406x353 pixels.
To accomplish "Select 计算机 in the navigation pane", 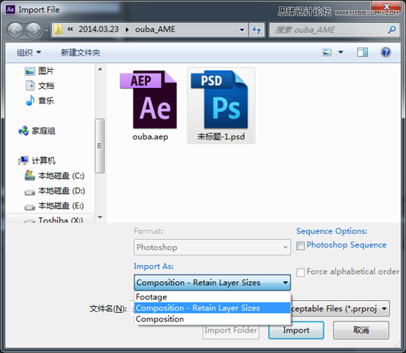I will click(x=37, y=161).
